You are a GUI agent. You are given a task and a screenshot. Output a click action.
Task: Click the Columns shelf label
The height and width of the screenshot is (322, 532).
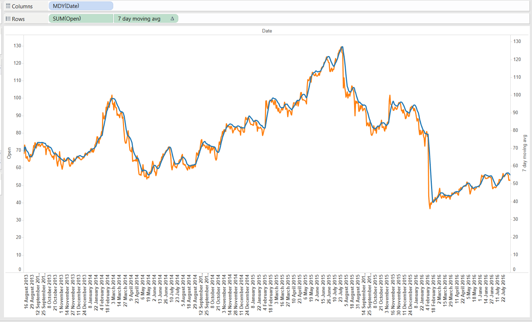pyautogui.click(x=22, y=6)
